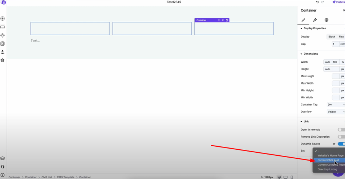Click the Text... placeholder on canvas
The image size is (345, 179).
(35, 41)
